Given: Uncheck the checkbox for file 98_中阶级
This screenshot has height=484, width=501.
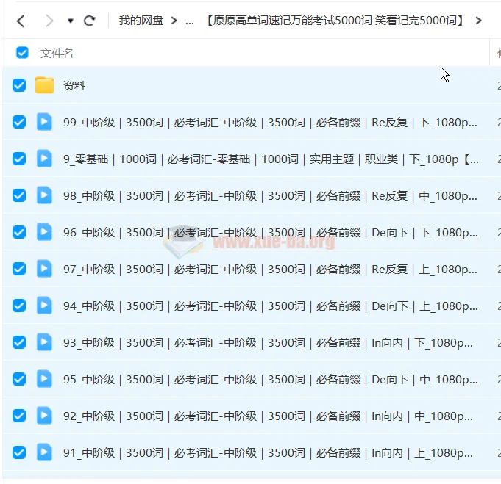Looking at the screenshot, I should pyautogui.click(x=19, y=195).
